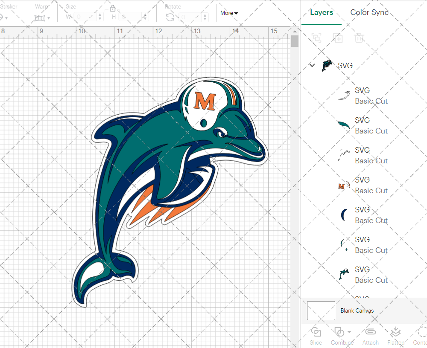Image resolution: width=427 pixels, height=348 pixels.
Task: Click the Delete layer trash icon
Action: (x=359, y=38)
